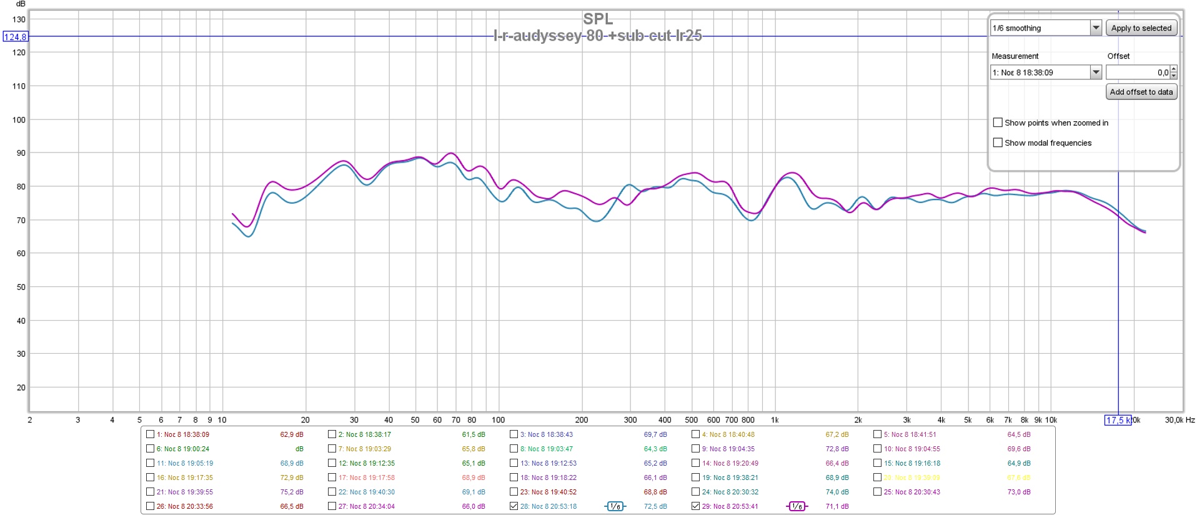Click the 30,0k Hz axis end label

(x=1180, y=420)
